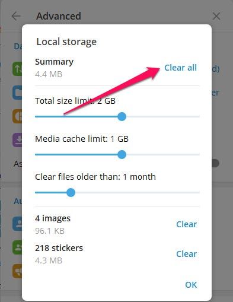Image resolution: width=233 pixels, height=302 pixels.
Task: Click the Media cache limit slider handle
Action: pos(122,154)
